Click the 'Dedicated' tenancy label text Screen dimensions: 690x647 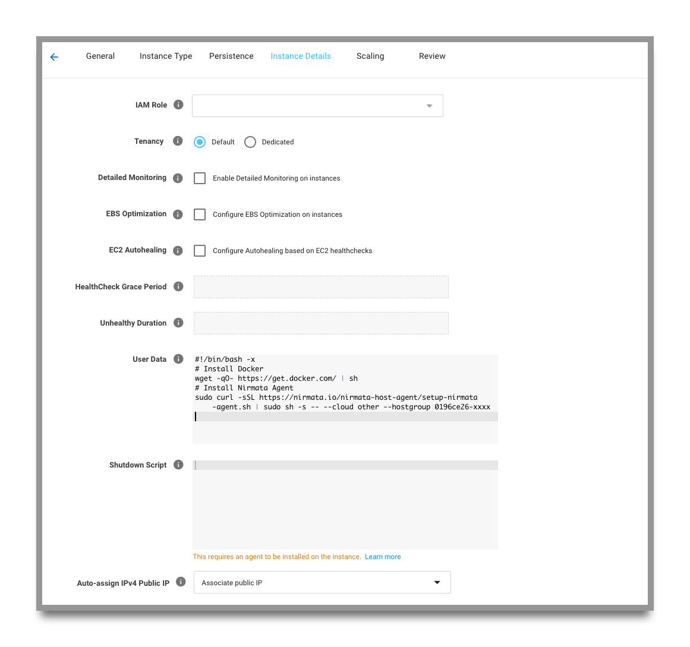pyautogui.click(x=278, y=142)
